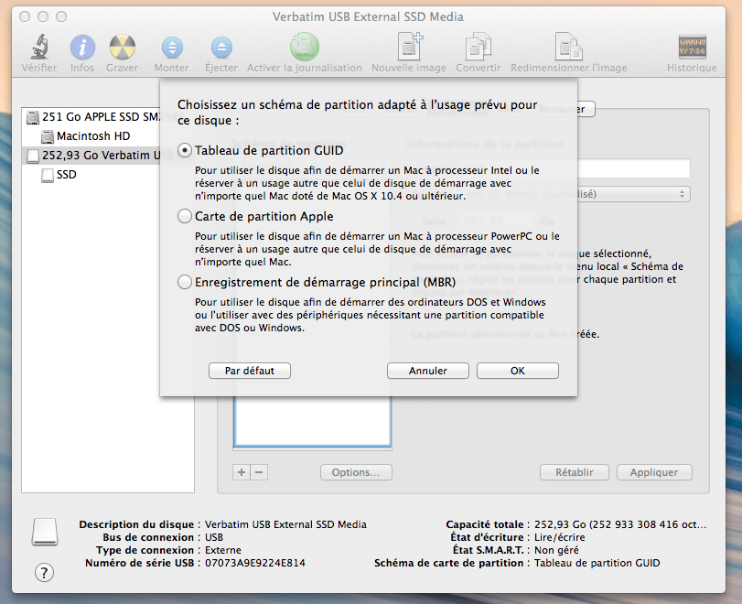Click the Verbatim external disk icon in sidebar
Viewport: 742px width, 604px height.
[x=33, y=156]
